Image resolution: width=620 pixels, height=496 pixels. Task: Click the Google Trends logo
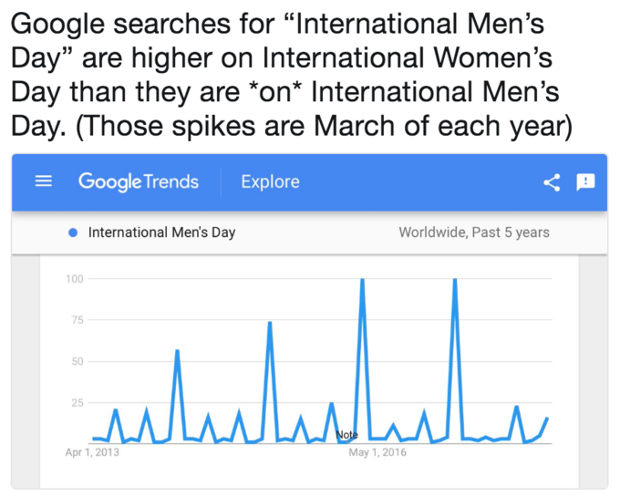pos(139,182)
